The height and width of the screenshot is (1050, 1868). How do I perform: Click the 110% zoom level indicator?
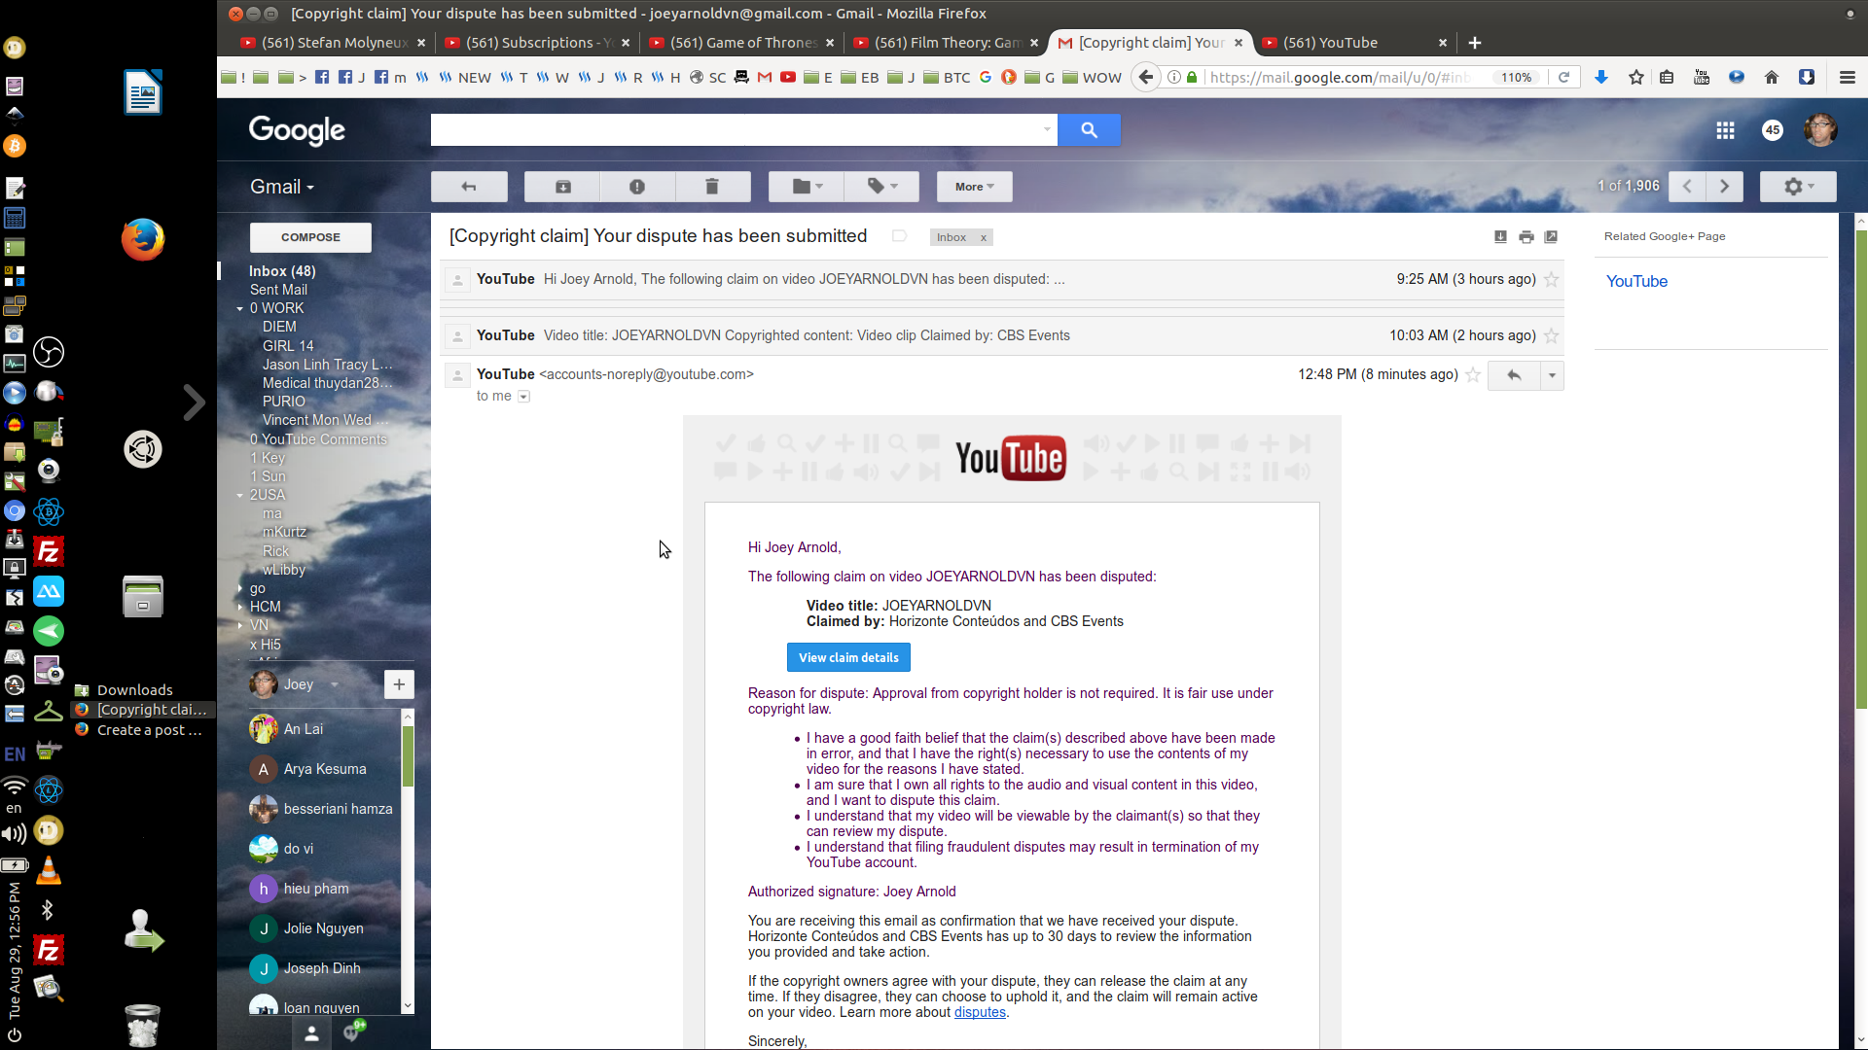click(x=1516, y=77)
